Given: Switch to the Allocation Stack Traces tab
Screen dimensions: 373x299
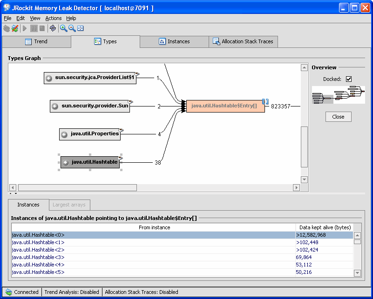Looking at the screenshot, I should [x=243, y=41].
